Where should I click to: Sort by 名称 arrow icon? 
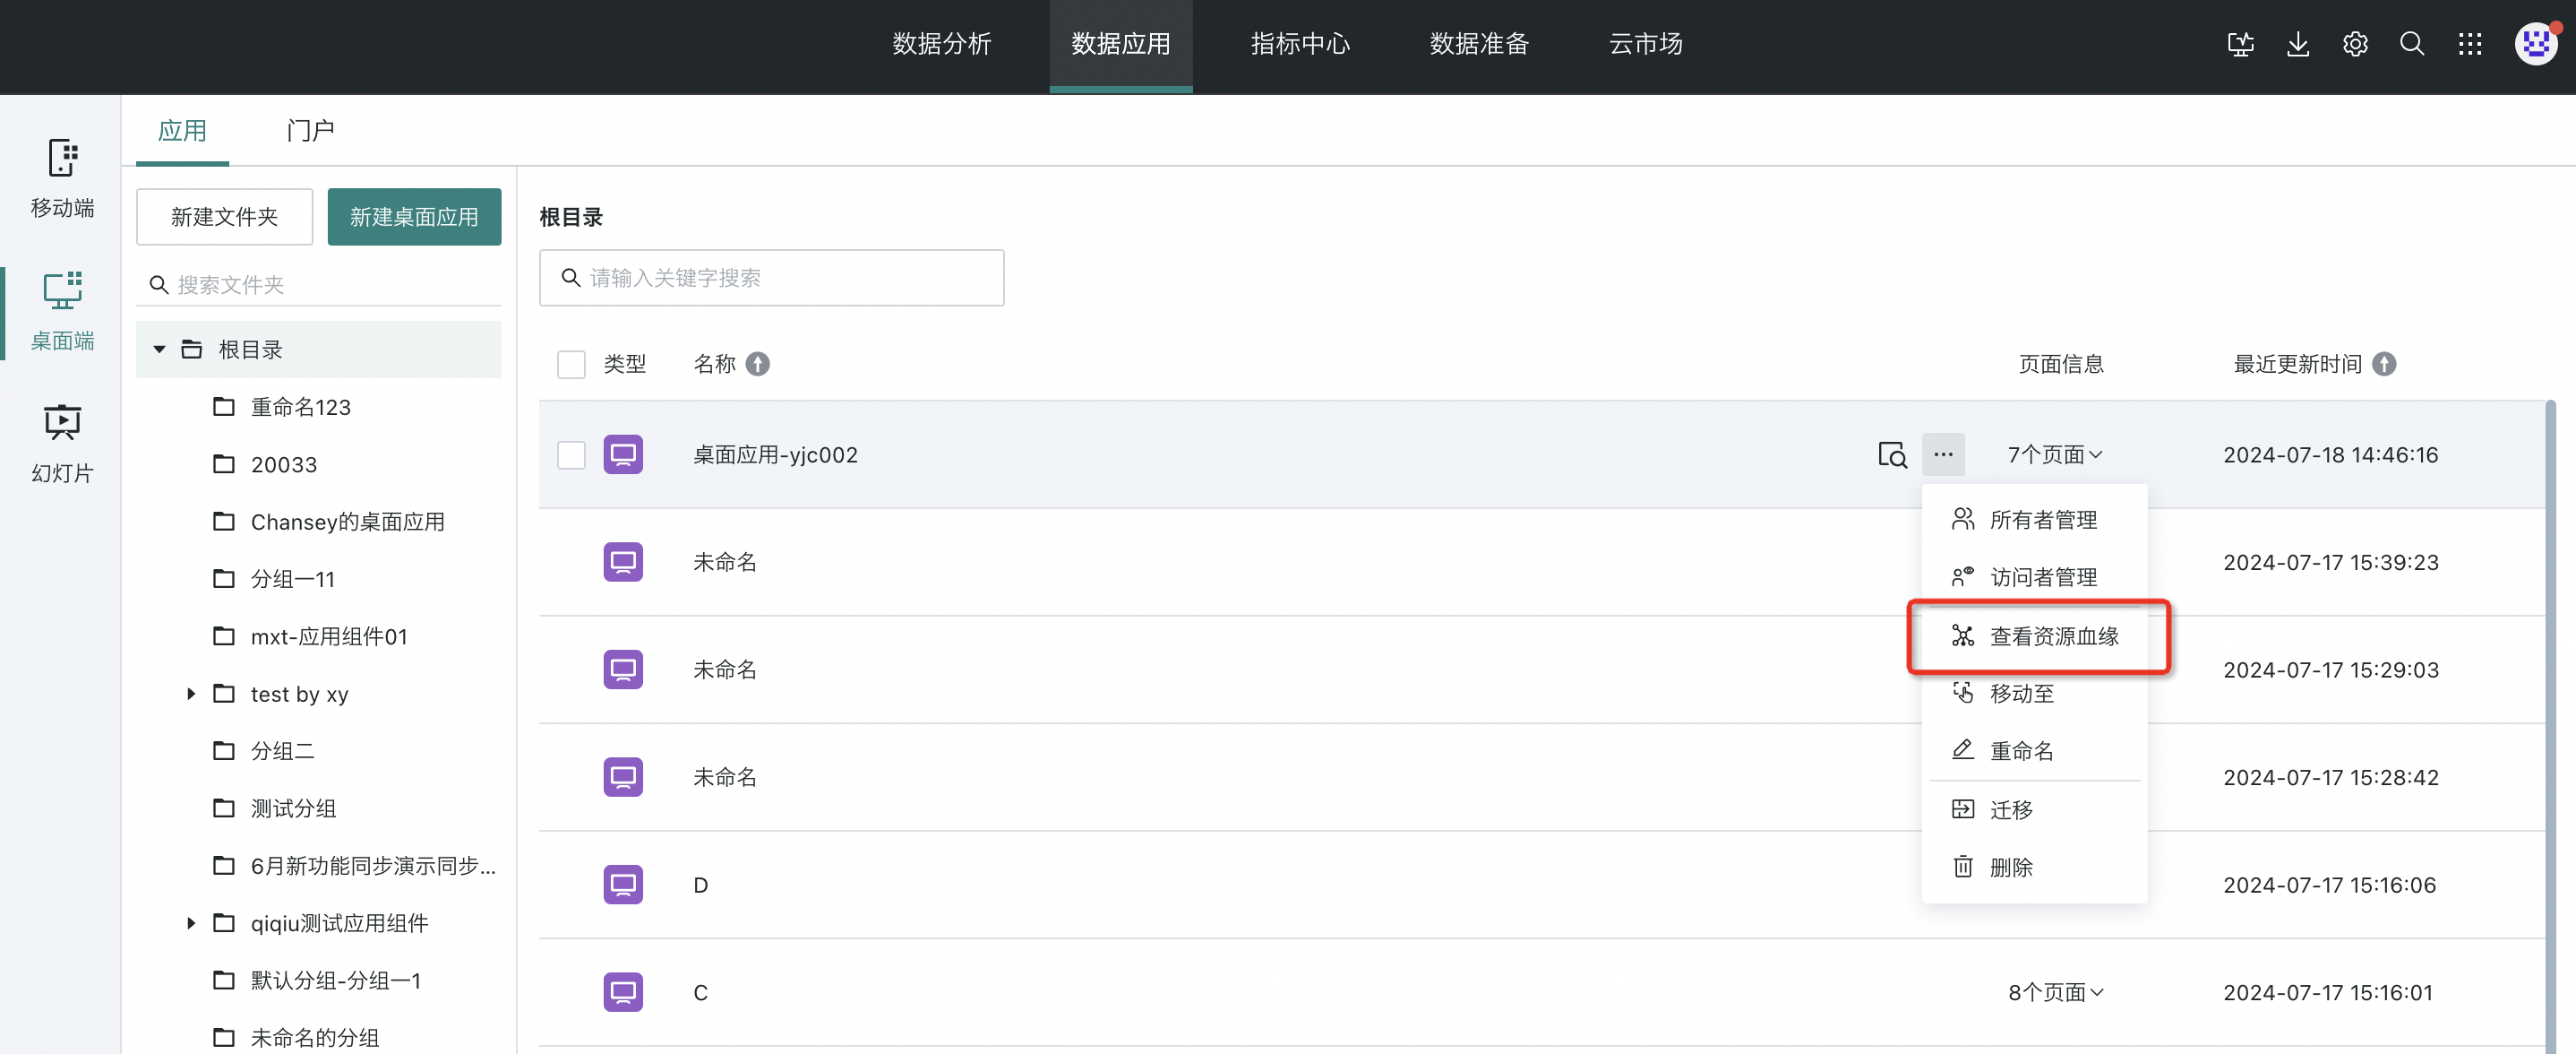click(x=758, y=365)
